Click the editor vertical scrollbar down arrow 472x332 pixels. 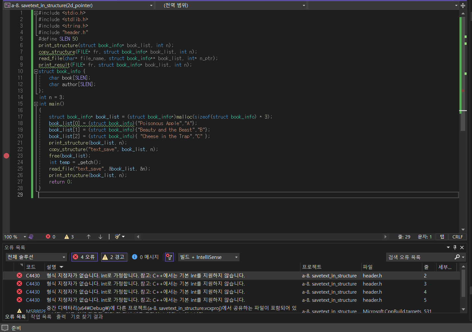point(463,230)
